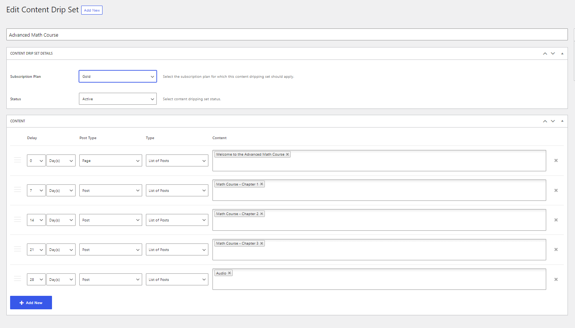Click the content field containing Chapter 2 tag

point(379,220)
